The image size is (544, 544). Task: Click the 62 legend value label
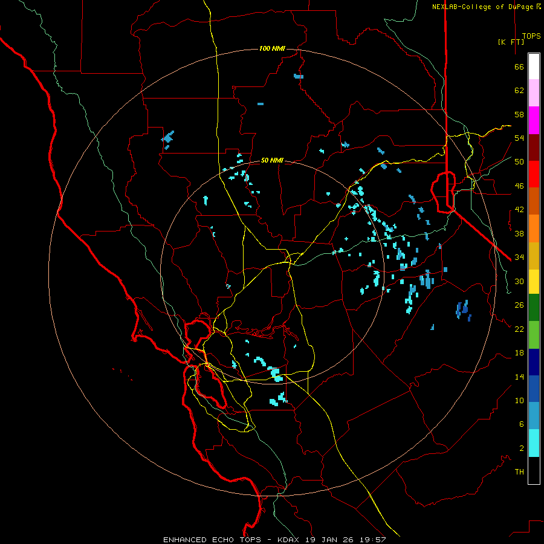519,91
